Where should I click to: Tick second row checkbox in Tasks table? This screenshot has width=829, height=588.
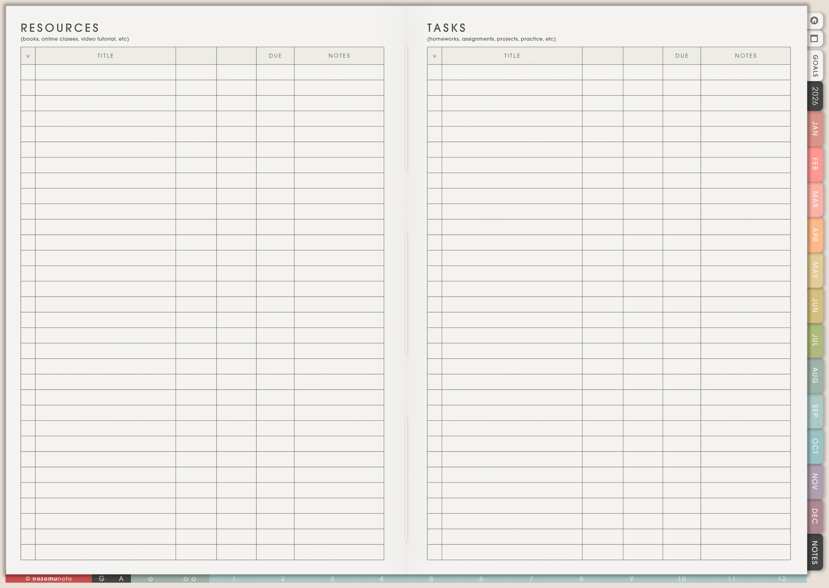(x=434, y=88)
